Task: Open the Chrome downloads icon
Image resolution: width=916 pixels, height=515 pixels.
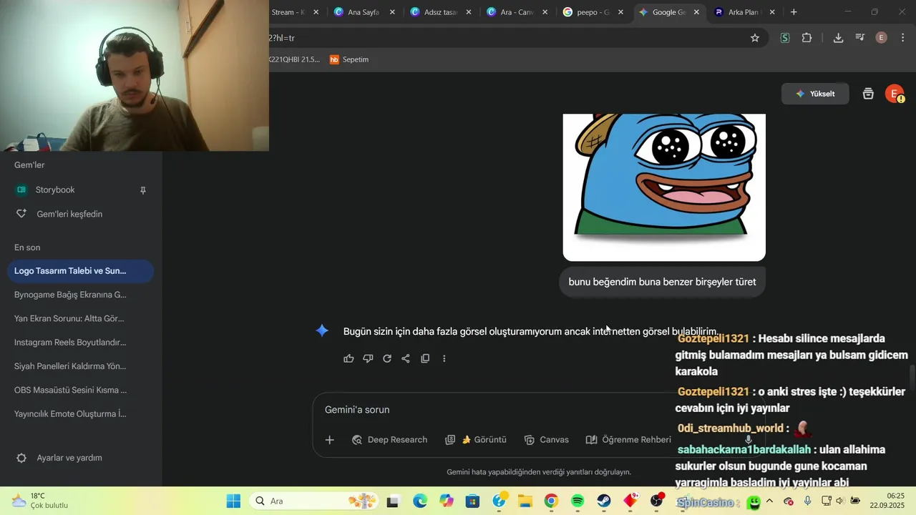Action: pos(838,38)
